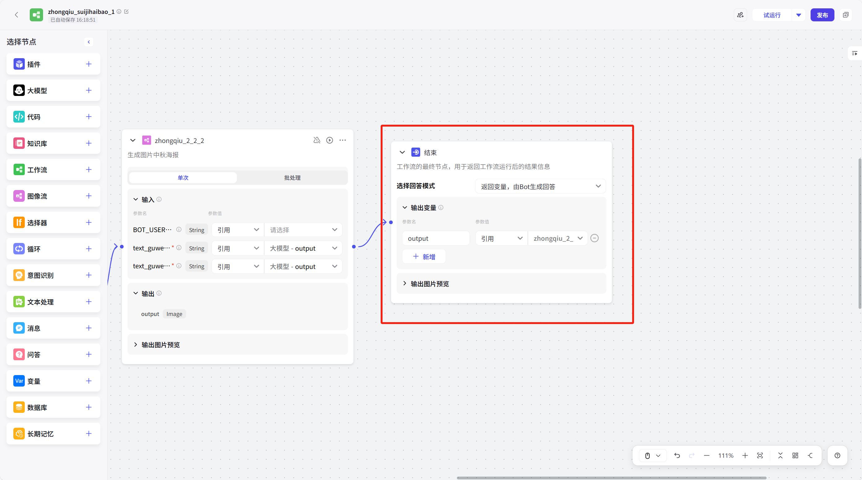Collapse the 输出 section

click(136, 293)
